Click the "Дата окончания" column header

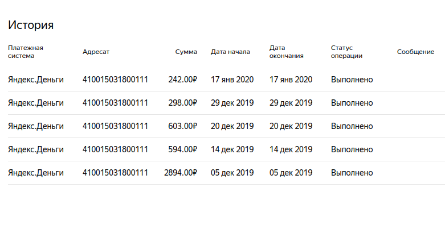click(x=286, y=52)
